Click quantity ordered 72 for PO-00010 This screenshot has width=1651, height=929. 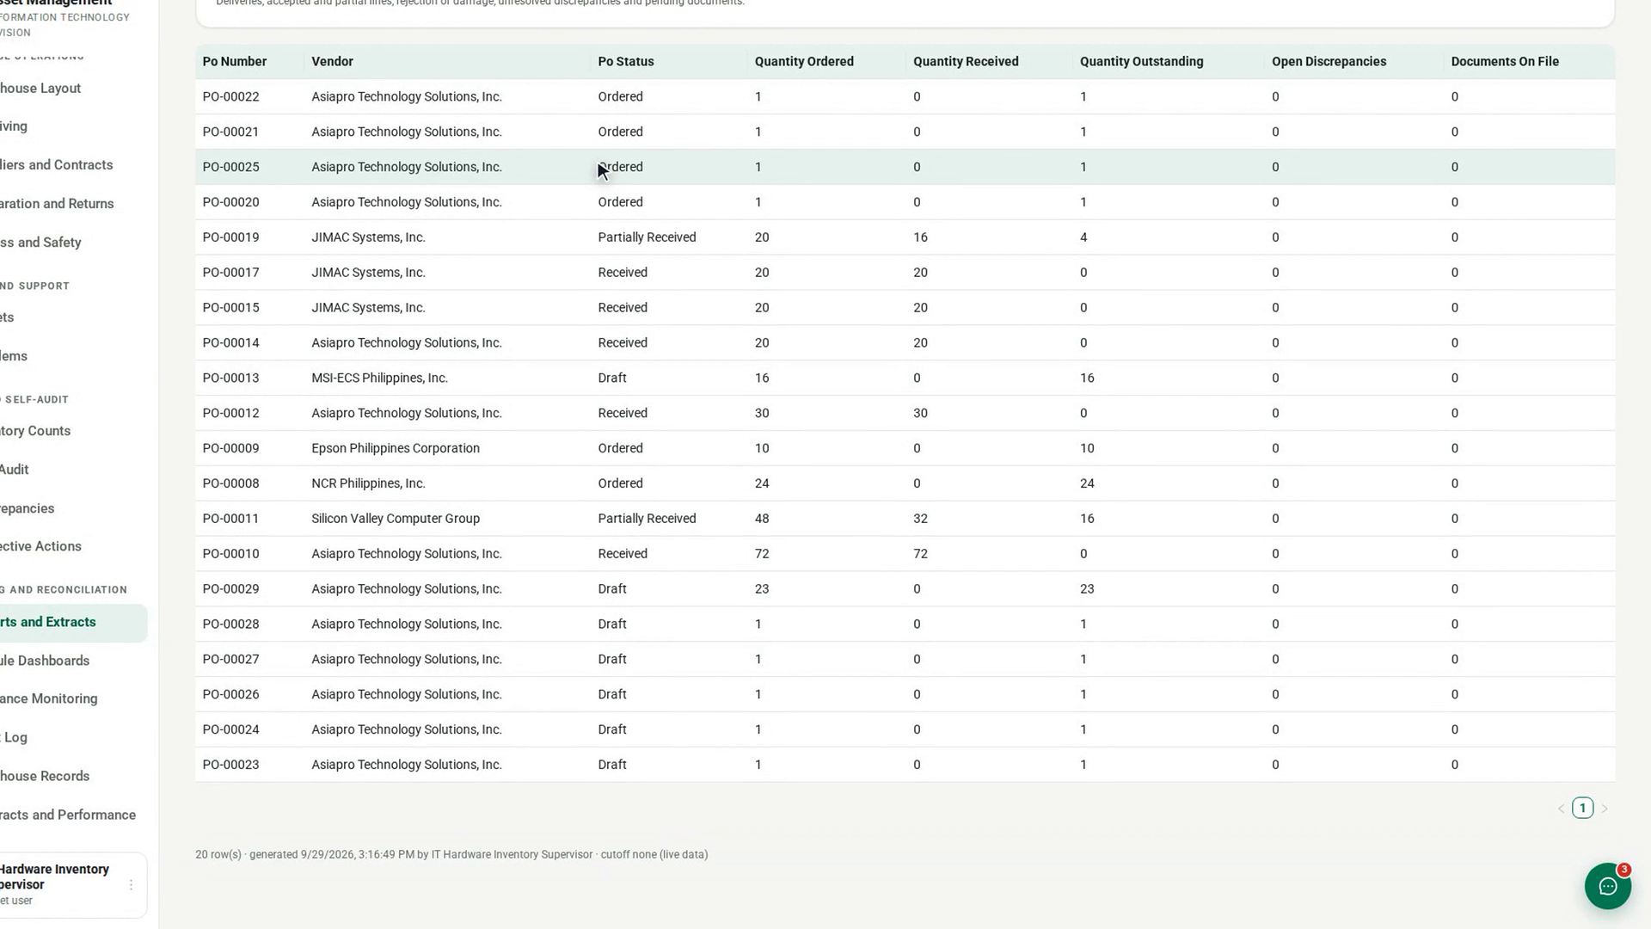[x=762, y=554]
